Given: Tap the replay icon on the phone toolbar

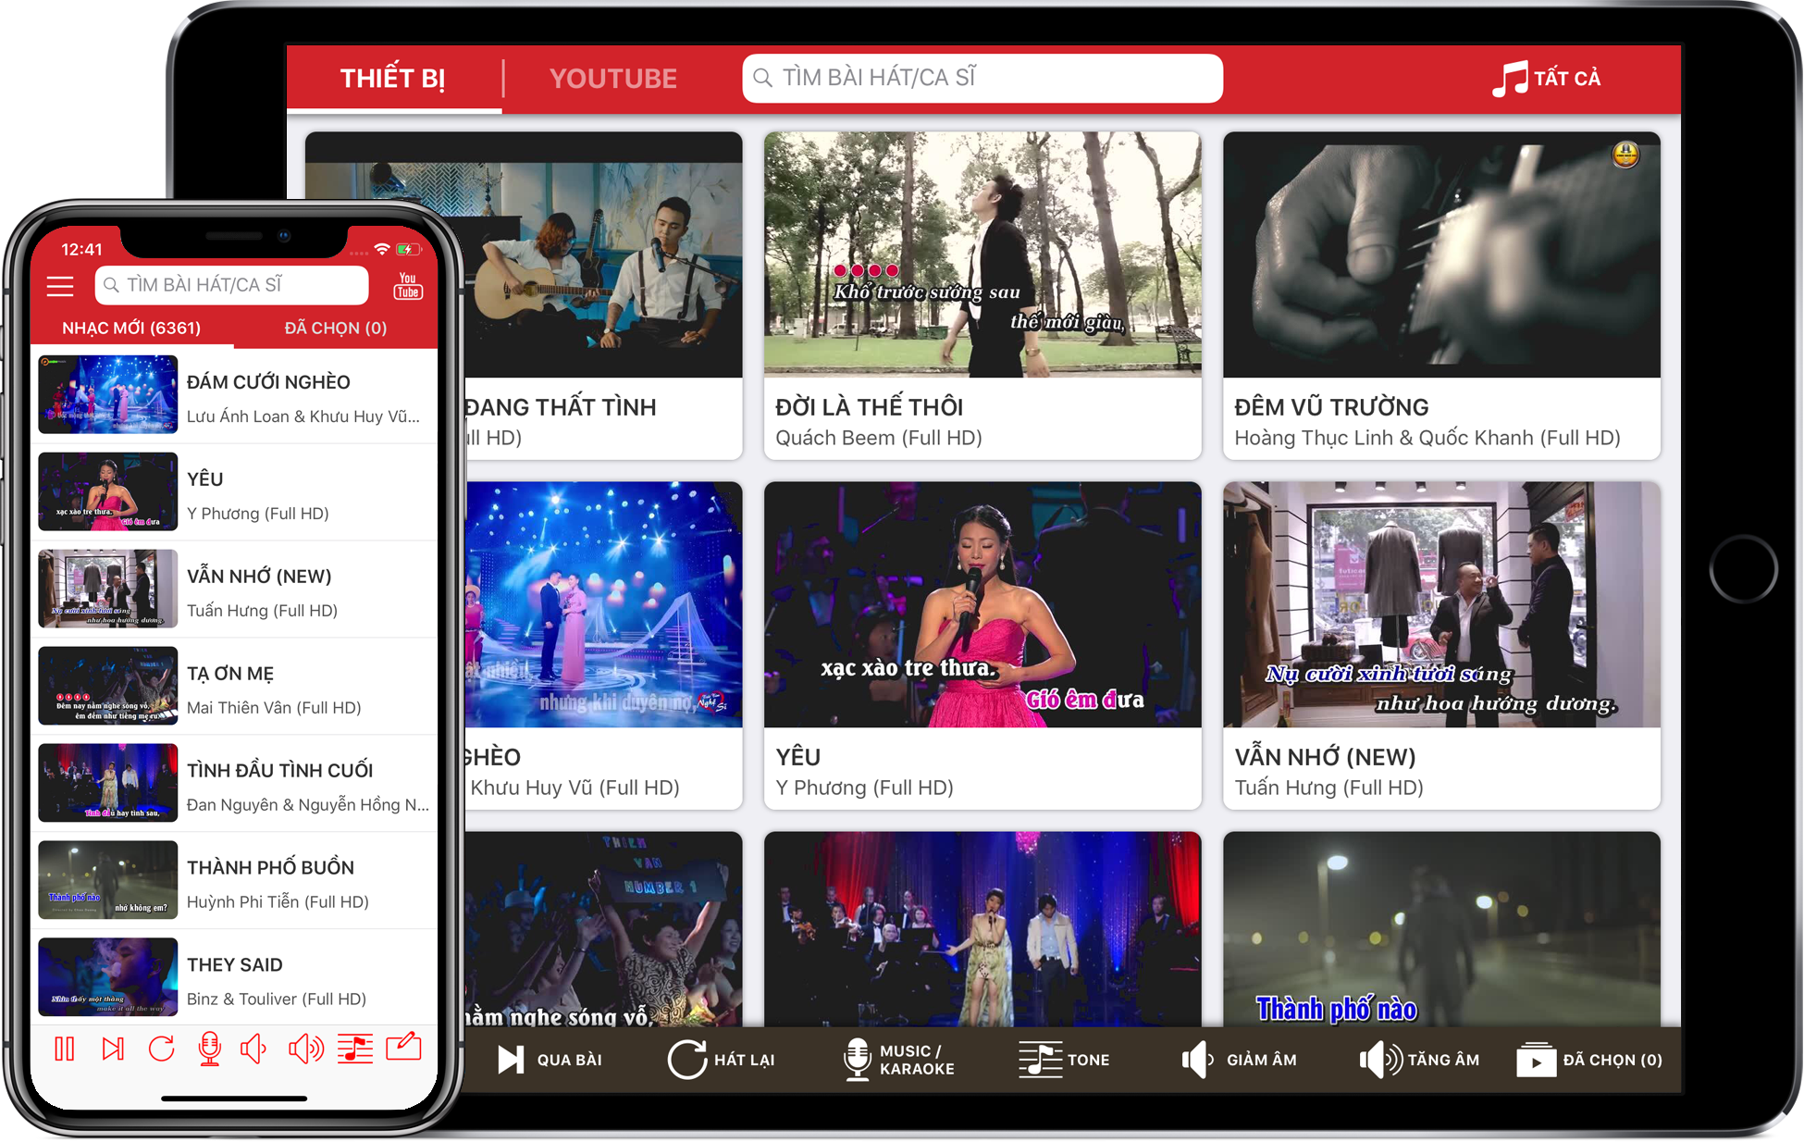Looking at the screenshot, I should [161, 1049].
